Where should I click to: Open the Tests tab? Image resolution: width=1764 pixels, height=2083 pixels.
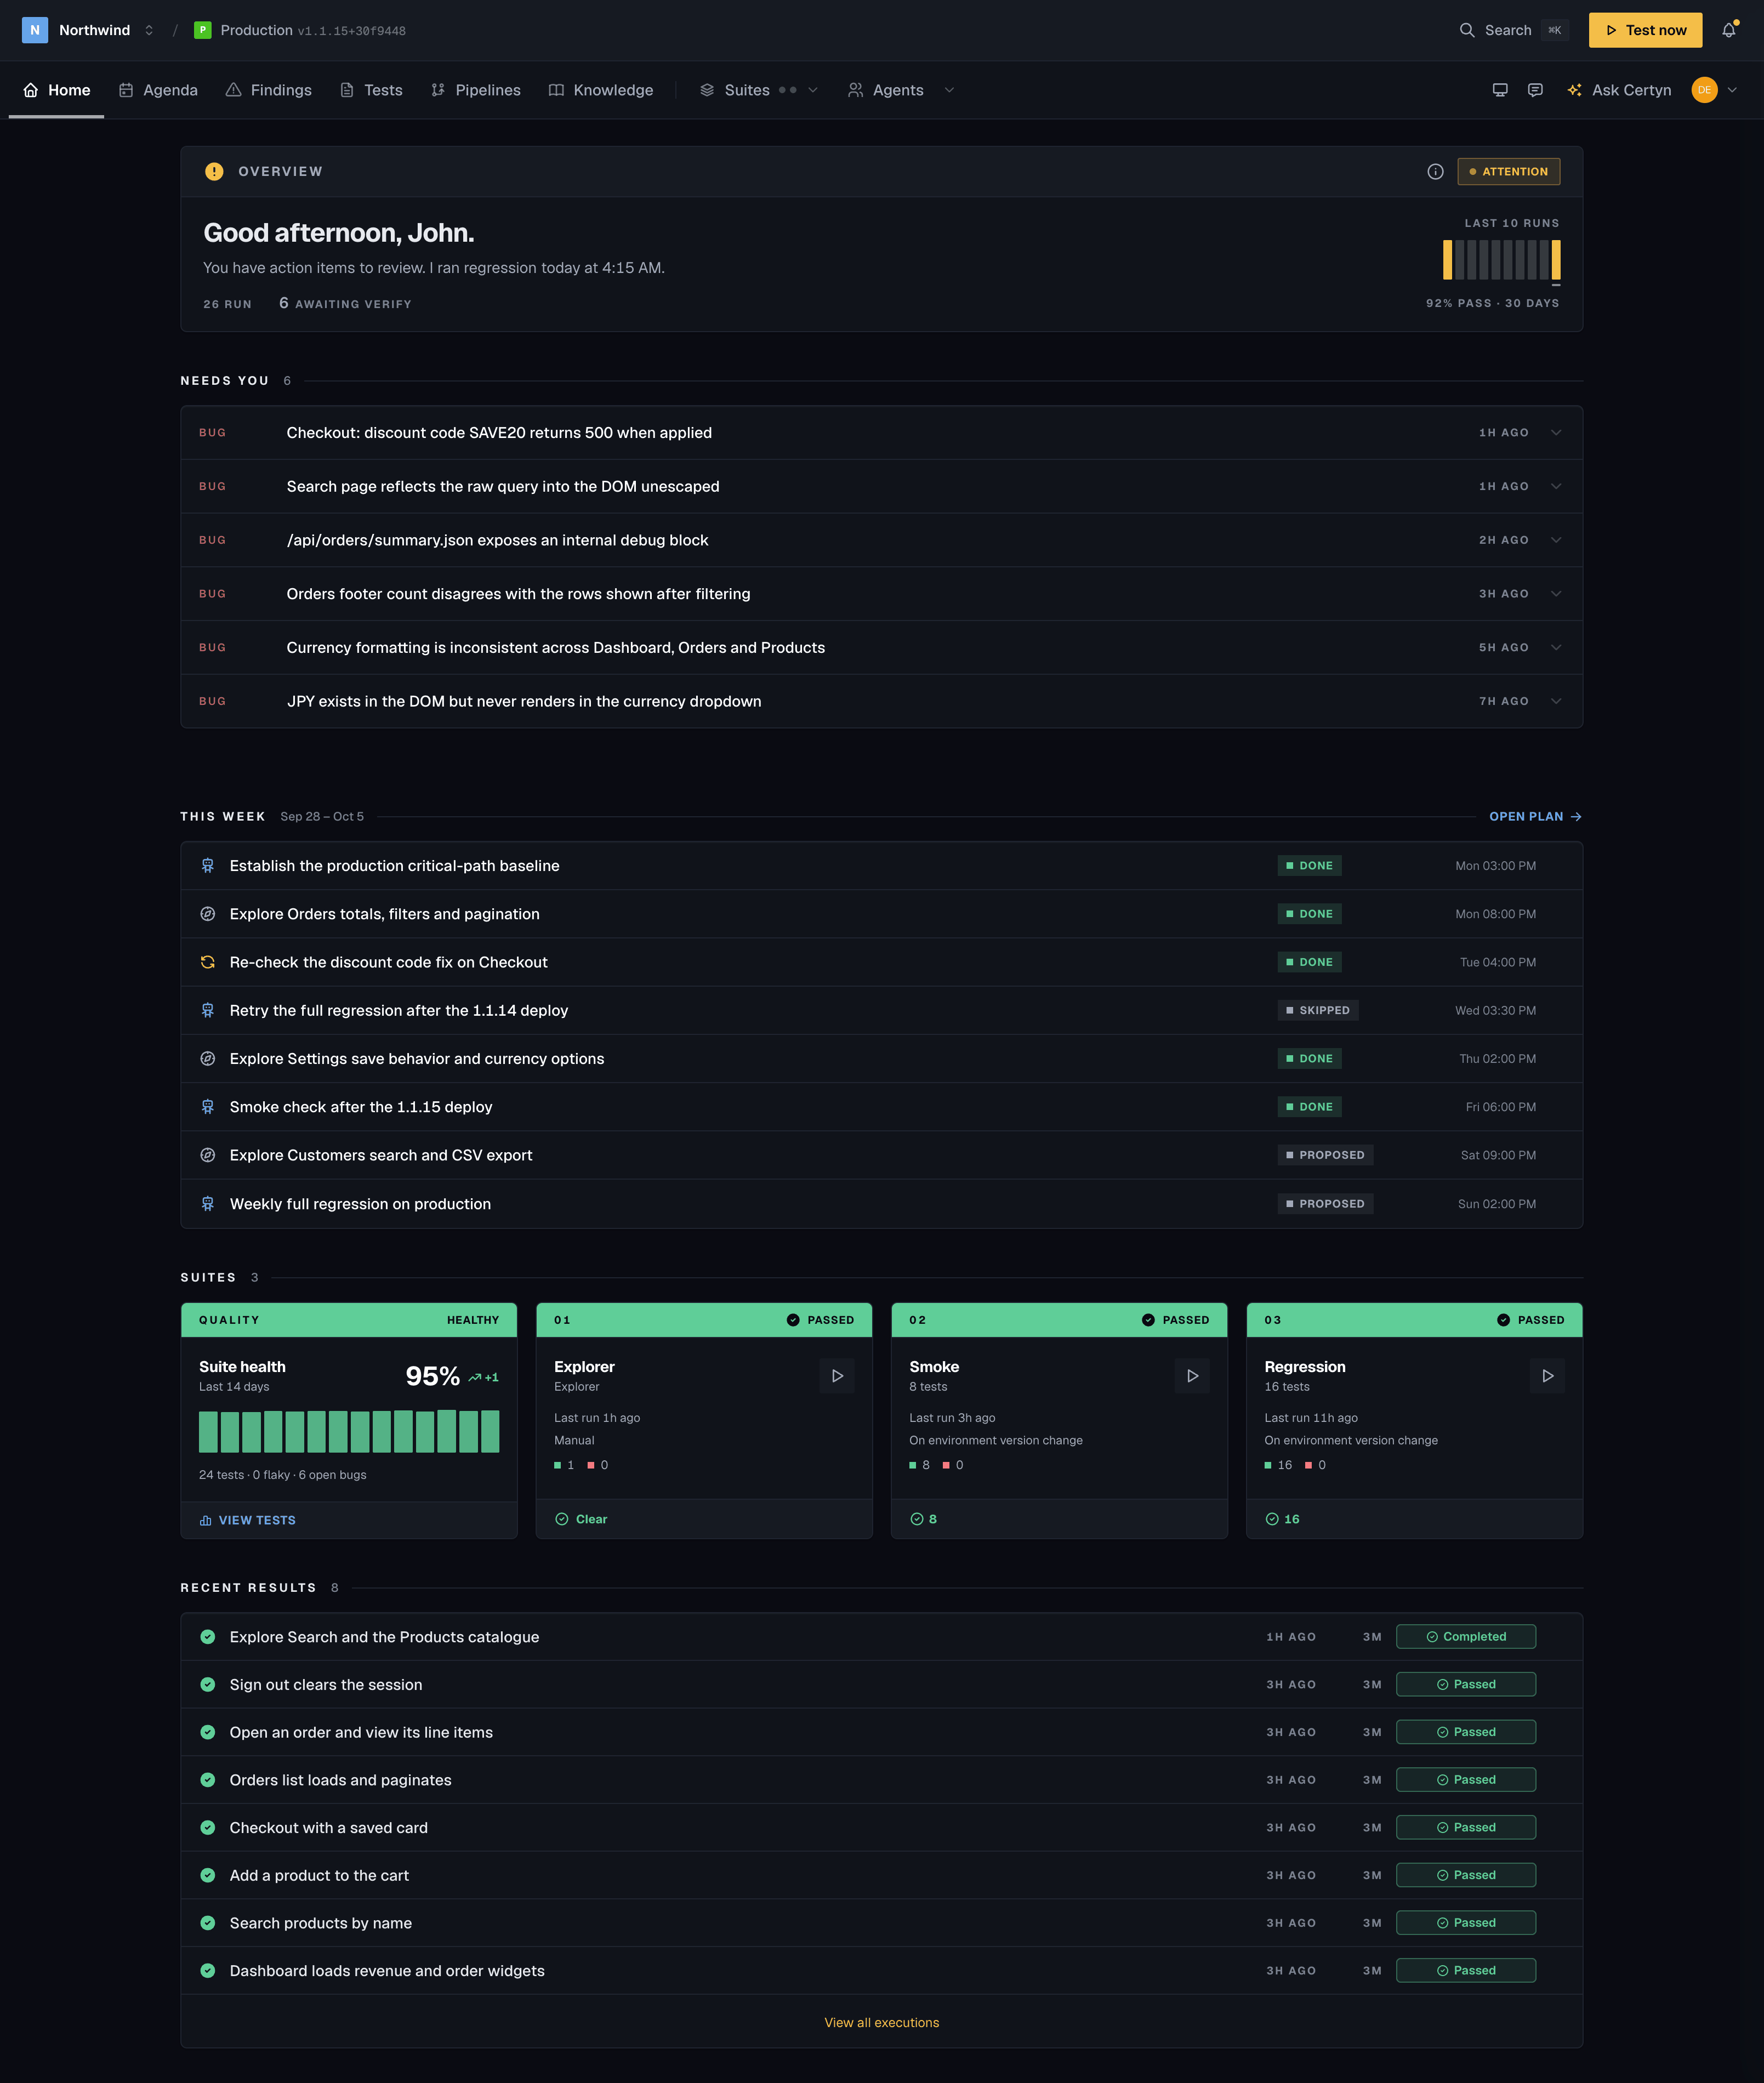point(371,90)
